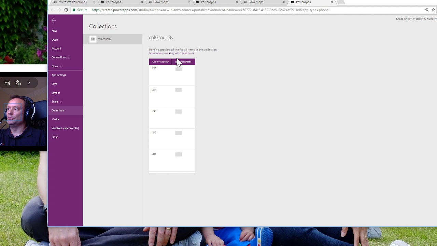The width and height of the screenshot is (437, 246).
Task: Open the Account page
Action: click(x=56, y=49)
